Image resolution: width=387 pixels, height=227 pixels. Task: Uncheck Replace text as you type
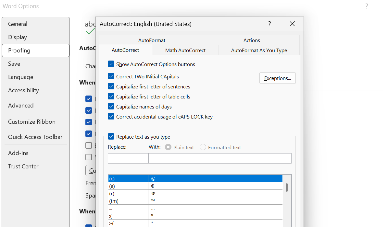tap(111, 136)
